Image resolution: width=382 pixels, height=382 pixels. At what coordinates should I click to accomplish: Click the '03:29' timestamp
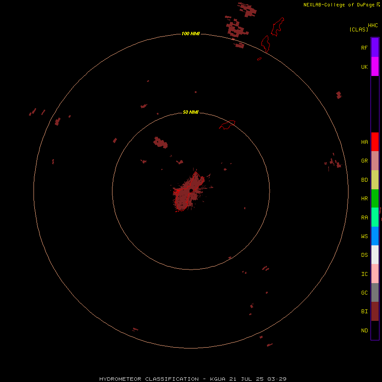pos(277,379)
